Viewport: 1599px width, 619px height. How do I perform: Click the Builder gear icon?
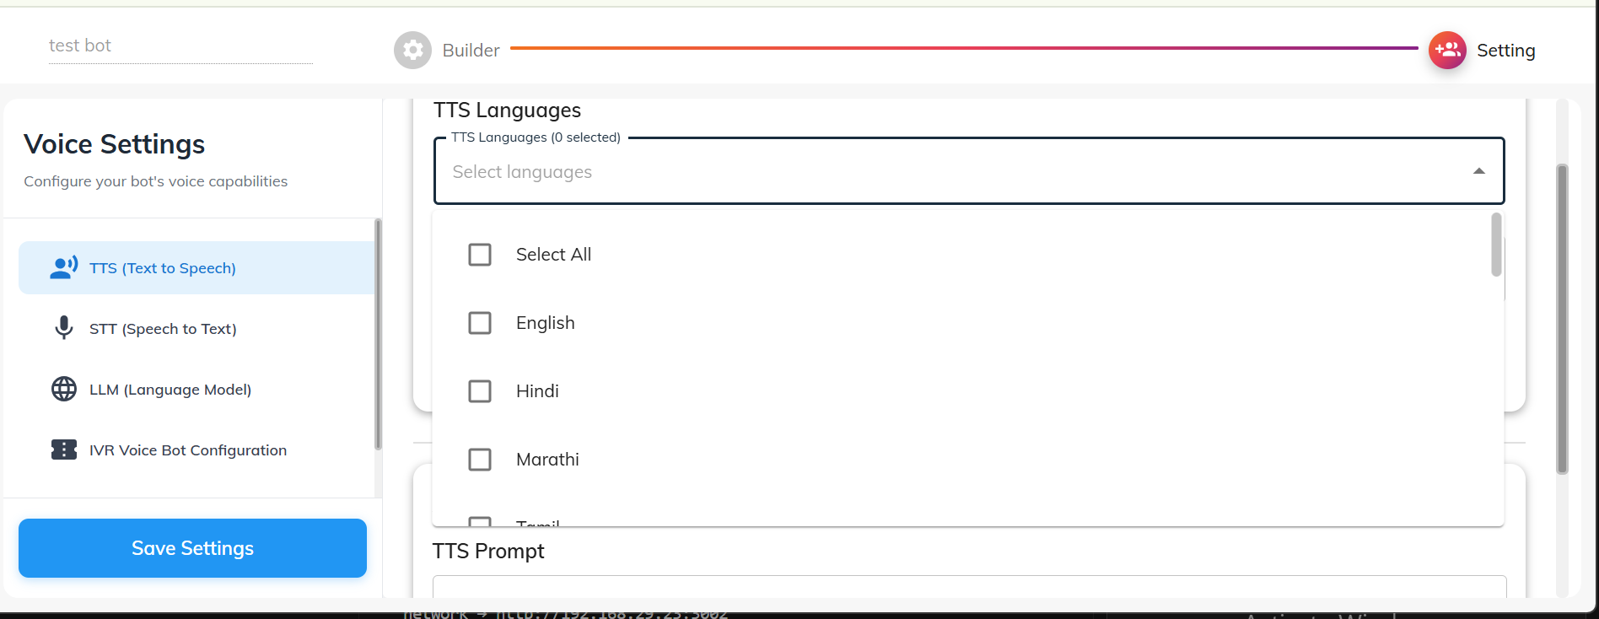point(412,51)
